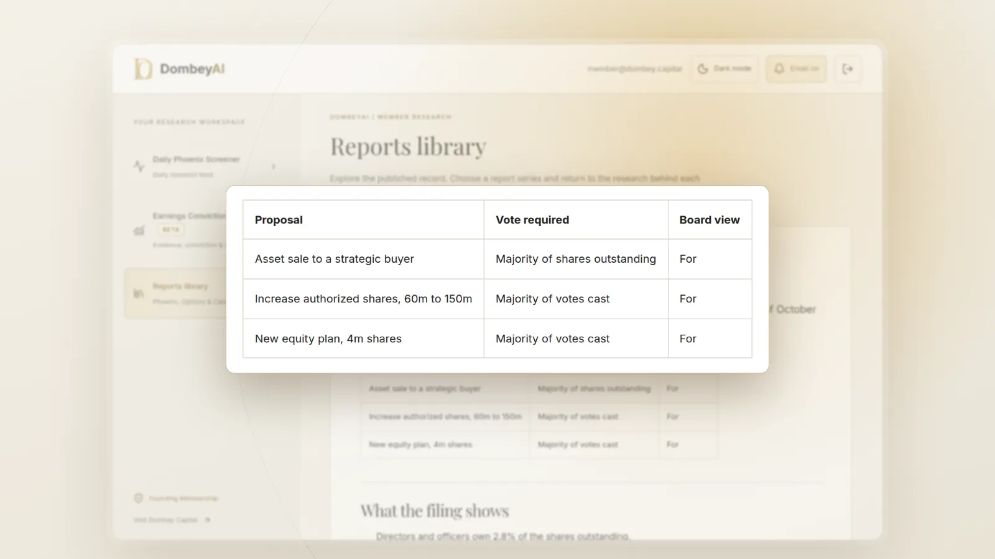The height and width of the screenshot is (559, 995).
Task: Toggle Dark mode in the header
Action: 724,69
